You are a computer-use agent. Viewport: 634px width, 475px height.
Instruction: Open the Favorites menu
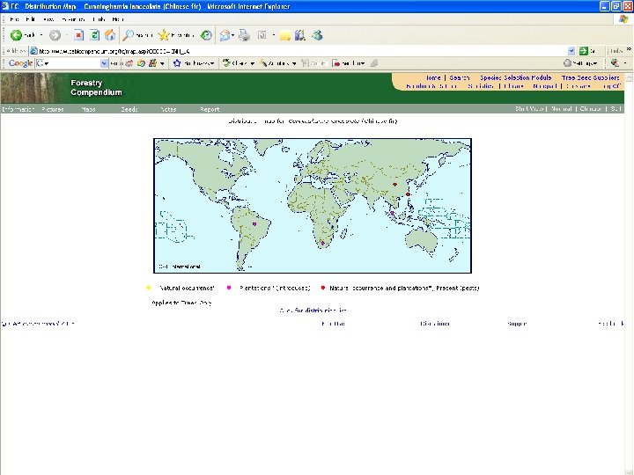[x=73, y=19]
